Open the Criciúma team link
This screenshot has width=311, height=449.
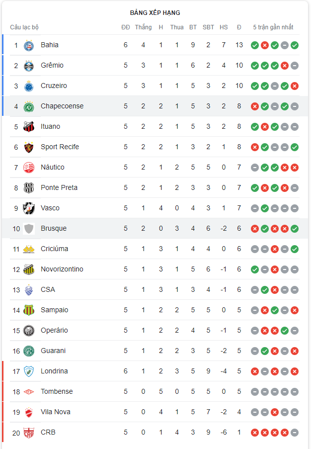pos(54,249)
